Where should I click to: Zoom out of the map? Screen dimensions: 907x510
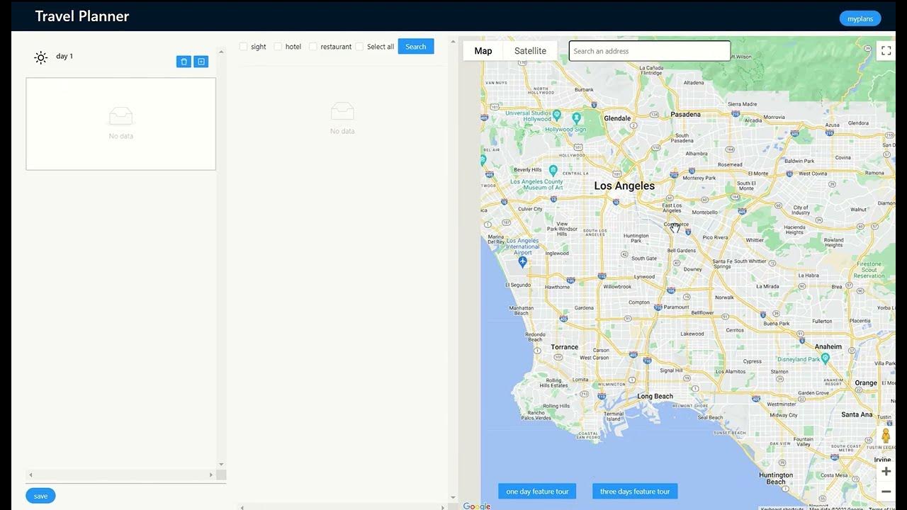(x=886, y=492)
